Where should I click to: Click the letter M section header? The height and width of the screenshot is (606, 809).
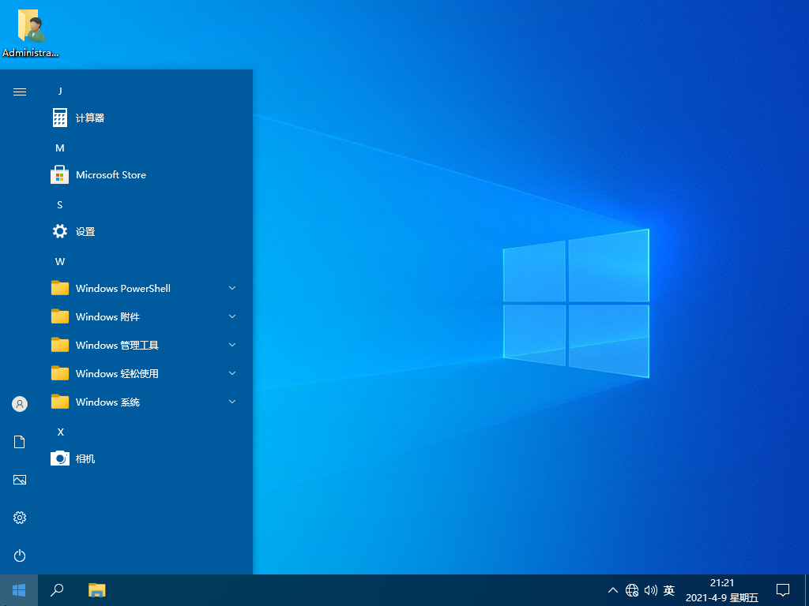pyautogui.click(x=60, y=148)
